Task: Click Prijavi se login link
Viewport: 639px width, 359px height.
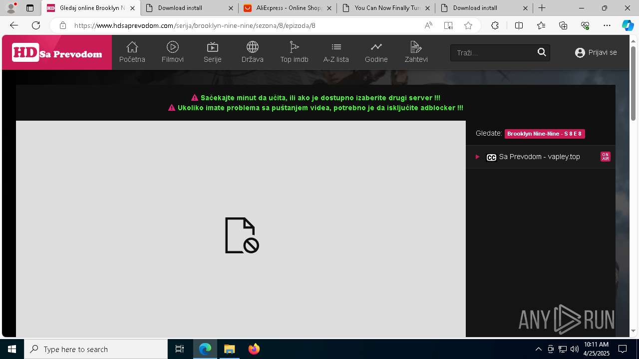Action: pos(596,52)
